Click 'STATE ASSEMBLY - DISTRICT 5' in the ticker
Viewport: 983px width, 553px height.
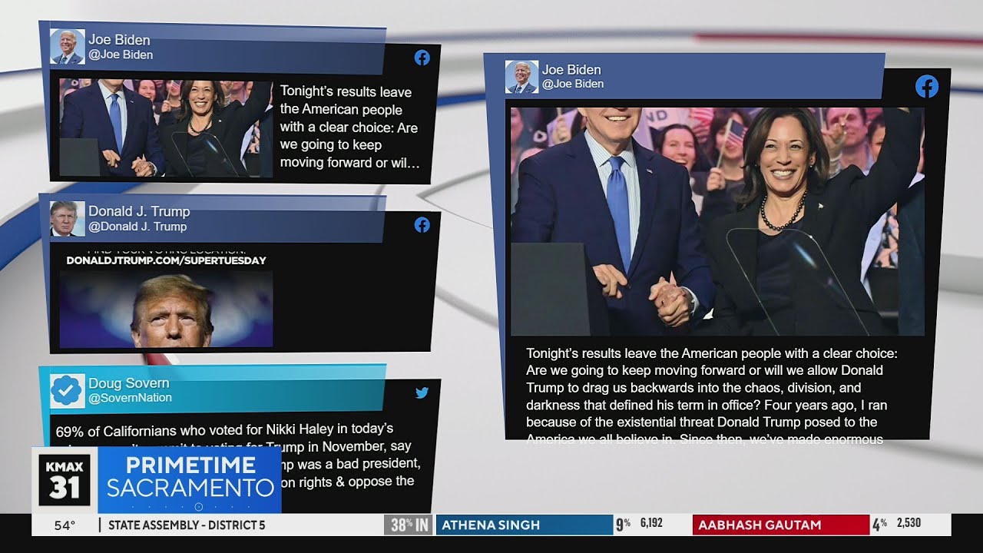tap(187, 525)
